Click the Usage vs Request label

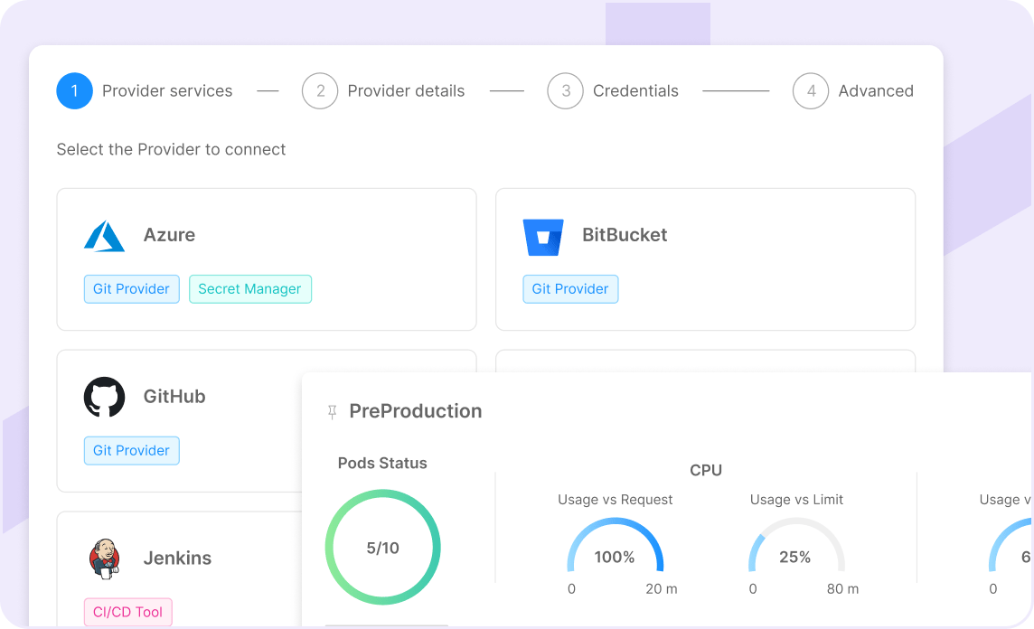[616, 500]
